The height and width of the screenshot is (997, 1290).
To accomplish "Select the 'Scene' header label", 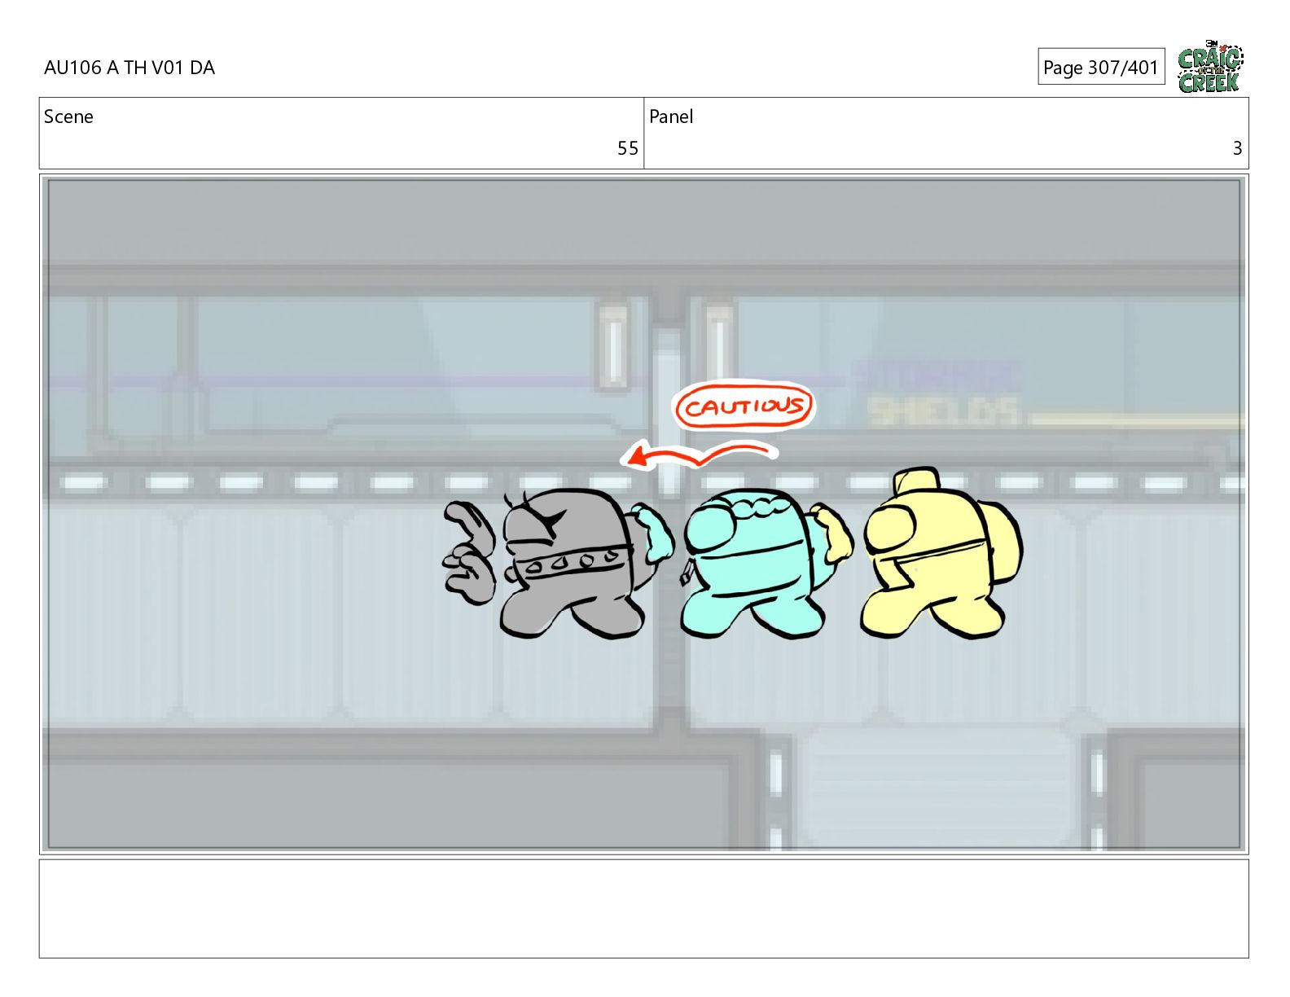I will pos(68,116).
